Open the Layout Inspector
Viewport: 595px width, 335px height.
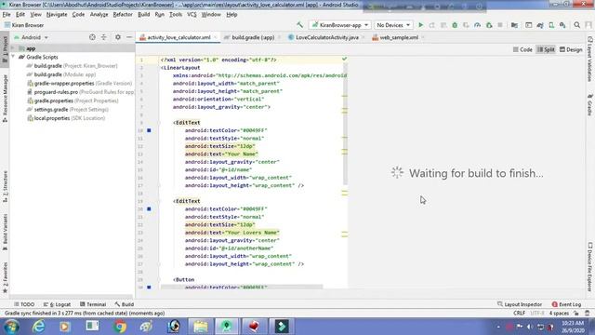tap(520, 304)
